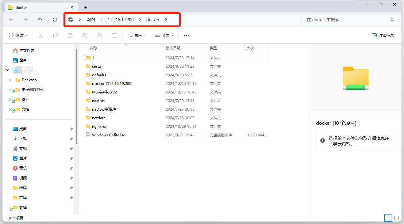The height and width of the screenshot is (224, 404).
Task: Click the Paste clipboard icon
Action: coord(70,35)
